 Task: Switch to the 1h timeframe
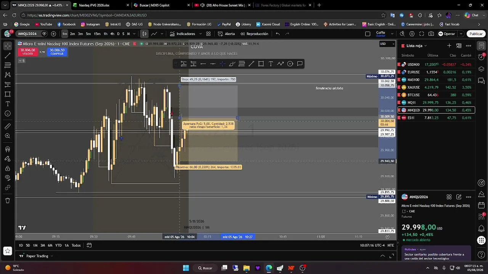105,34
